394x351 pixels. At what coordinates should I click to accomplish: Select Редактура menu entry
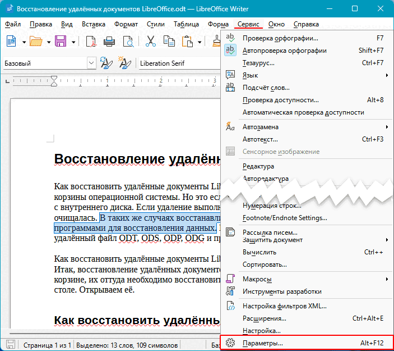307,166
